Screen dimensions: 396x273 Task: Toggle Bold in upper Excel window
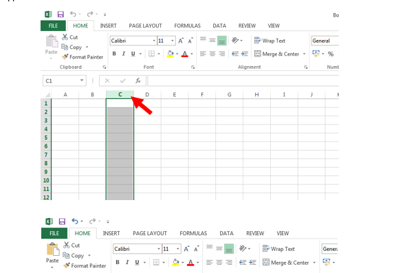[x=114, y=54]
